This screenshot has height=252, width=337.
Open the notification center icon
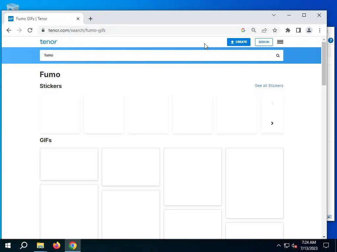click(x=326, y=245)
